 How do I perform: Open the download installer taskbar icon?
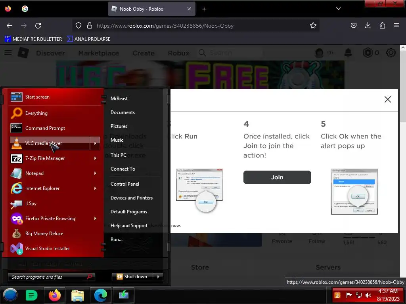tap(124, 295)
